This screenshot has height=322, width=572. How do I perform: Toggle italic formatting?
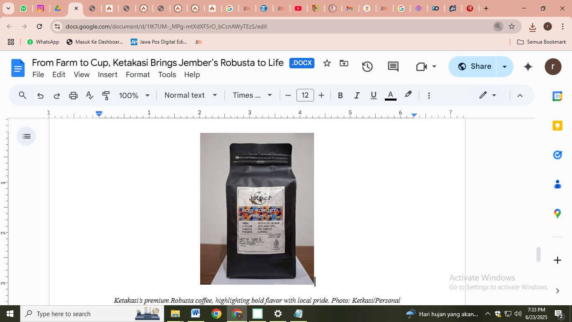point(357,96)
